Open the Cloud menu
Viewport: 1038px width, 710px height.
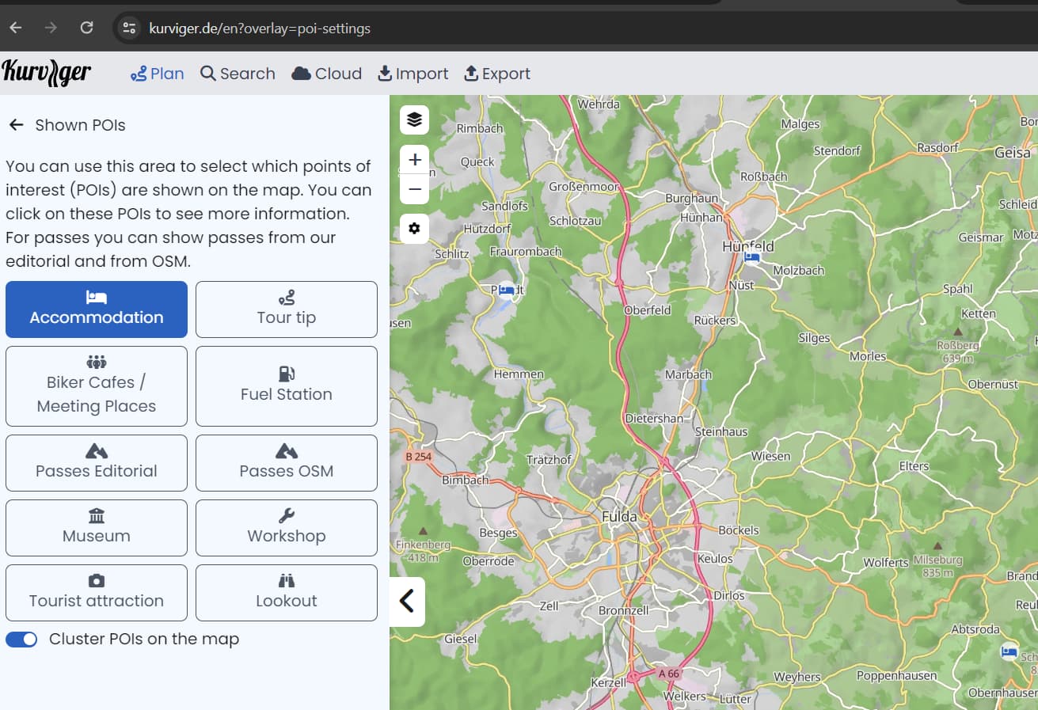pyautogui.click(x=327, y=74)
